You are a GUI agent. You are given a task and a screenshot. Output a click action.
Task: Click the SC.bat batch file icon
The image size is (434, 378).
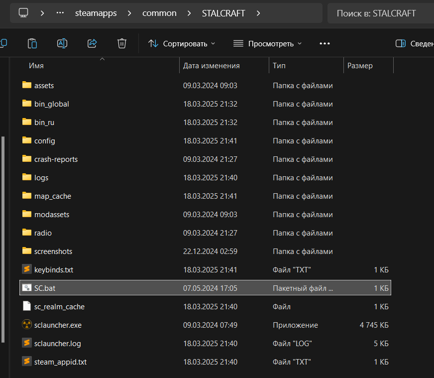26,287
